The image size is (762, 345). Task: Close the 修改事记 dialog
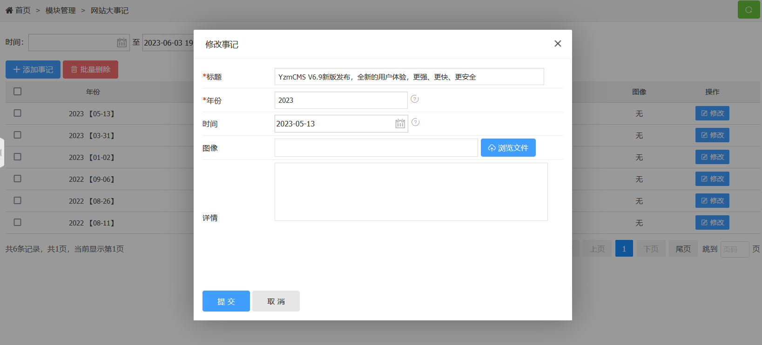558,44
